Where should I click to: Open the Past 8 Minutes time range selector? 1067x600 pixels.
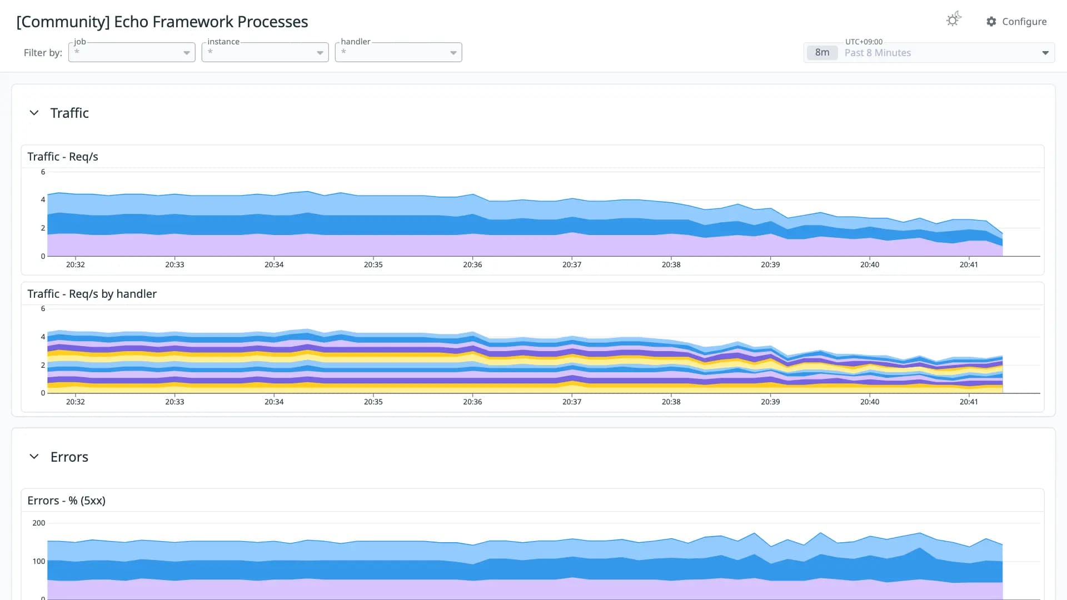click(x=929, y=53)
